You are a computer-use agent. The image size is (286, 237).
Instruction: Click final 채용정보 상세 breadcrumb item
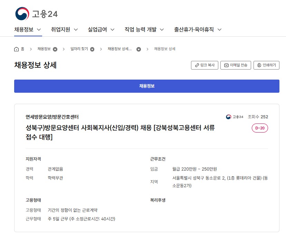(x=165, y=49)
